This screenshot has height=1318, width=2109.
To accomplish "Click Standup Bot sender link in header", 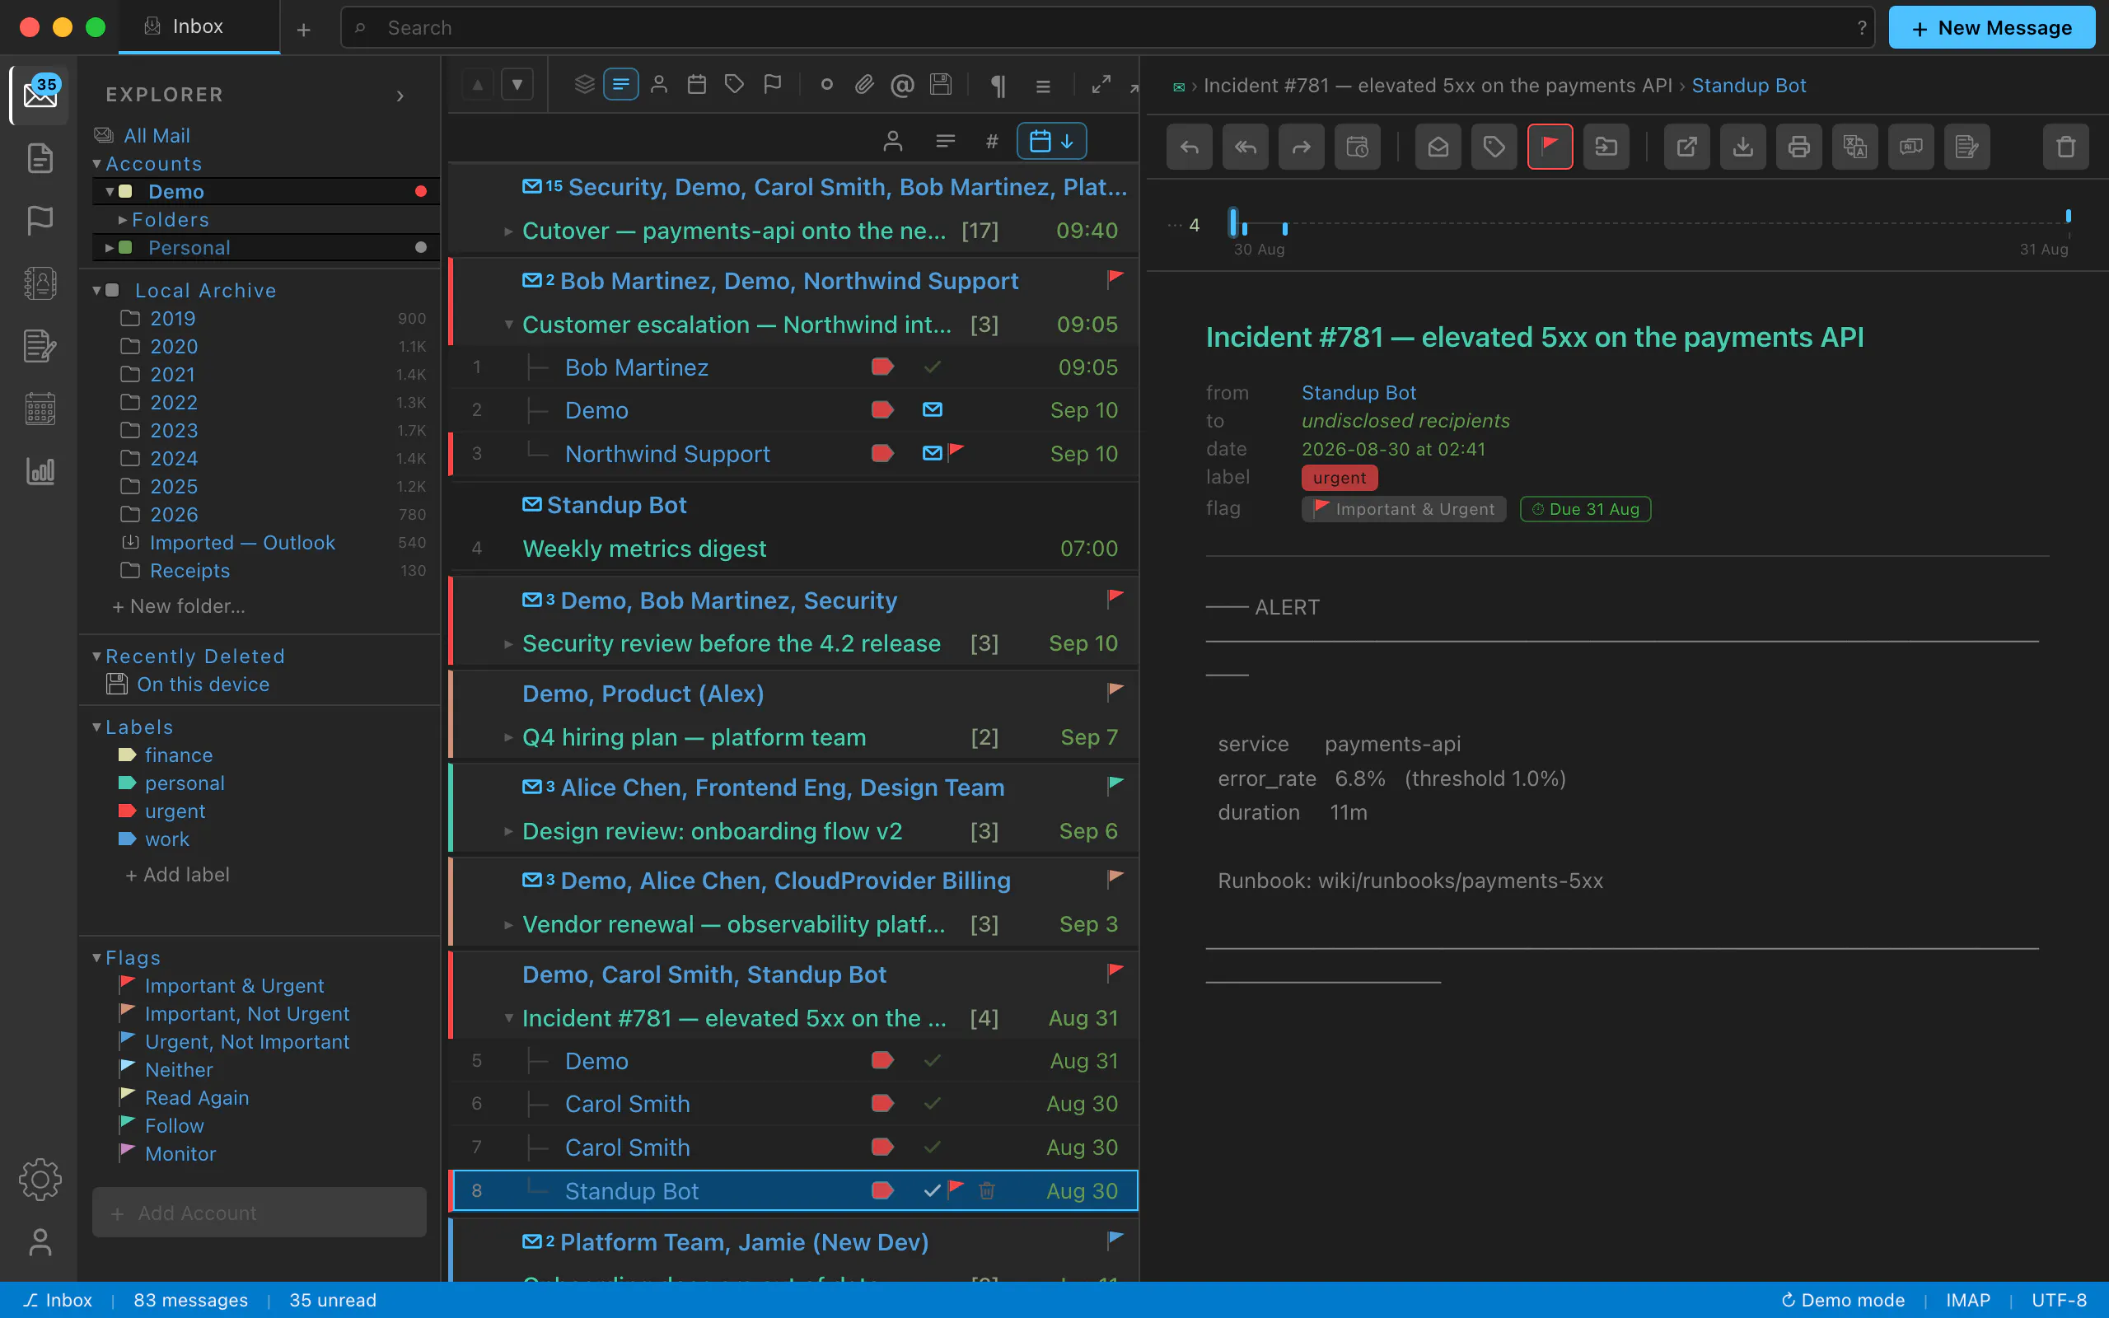I will pos(1358,392).
